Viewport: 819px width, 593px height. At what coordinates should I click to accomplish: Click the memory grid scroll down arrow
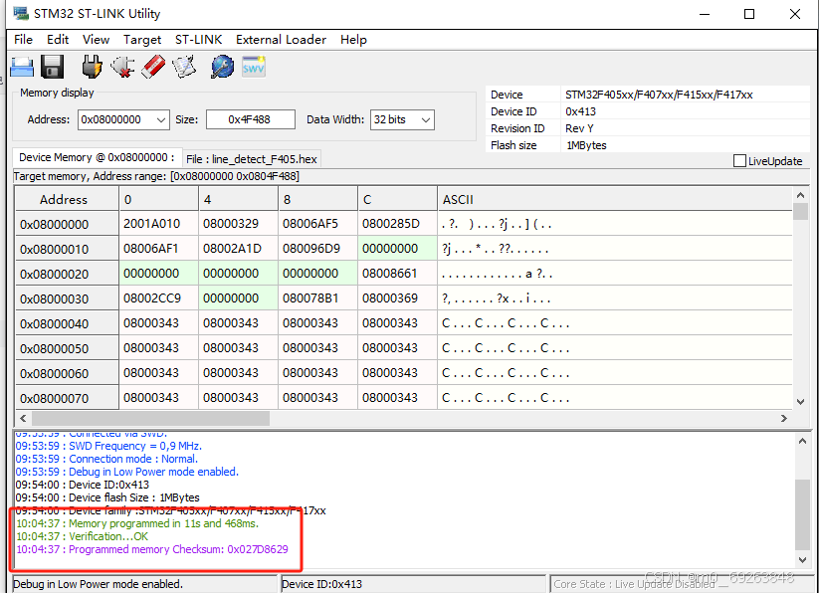coord(800,402)
